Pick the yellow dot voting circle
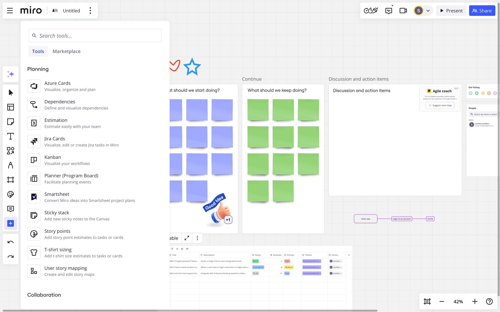 tap(483, 93)
